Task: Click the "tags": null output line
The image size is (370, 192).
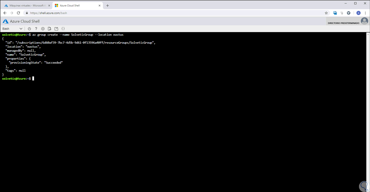Action: (x=15, y=71)
